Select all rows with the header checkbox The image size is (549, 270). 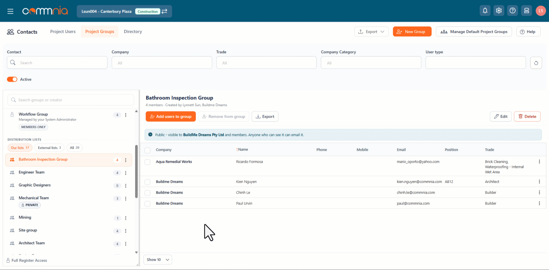coord(148,150)
